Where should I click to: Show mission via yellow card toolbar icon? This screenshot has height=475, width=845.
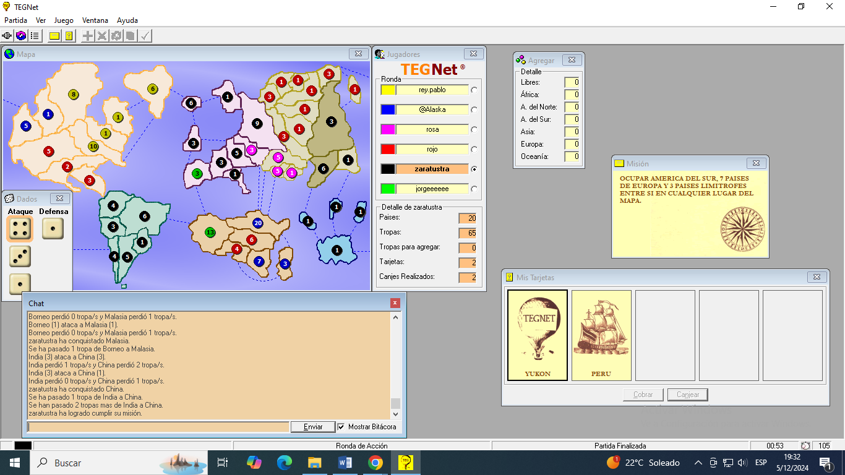[x=54, y=36]
